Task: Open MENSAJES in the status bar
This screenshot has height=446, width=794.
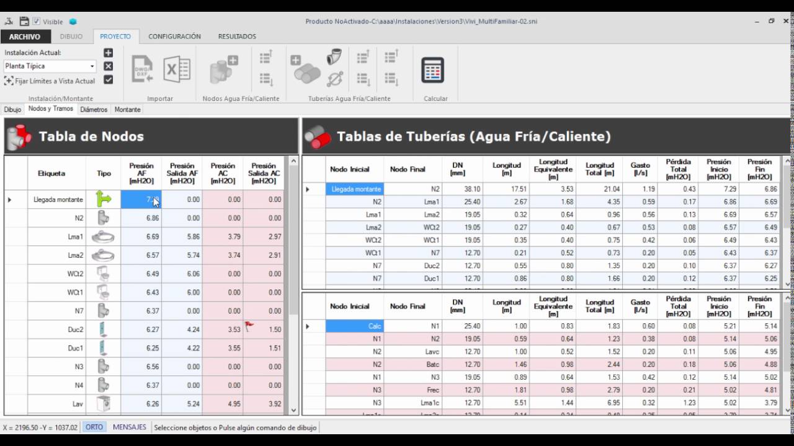Action: click(130, 427)
